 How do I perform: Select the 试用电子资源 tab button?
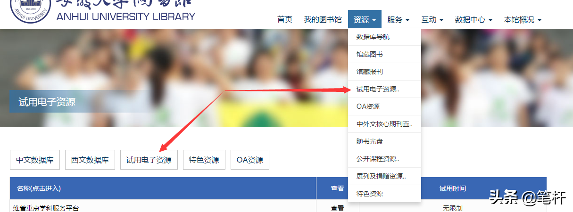click(x=149, y=160)
